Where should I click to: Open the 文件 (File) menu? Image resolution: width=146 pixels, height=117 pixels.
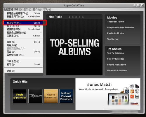coord(8,9)
